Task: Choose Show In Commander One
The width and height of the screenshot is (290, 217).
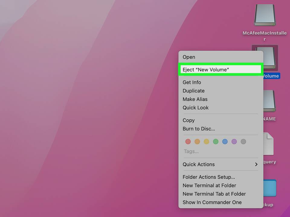Action: 212,202
